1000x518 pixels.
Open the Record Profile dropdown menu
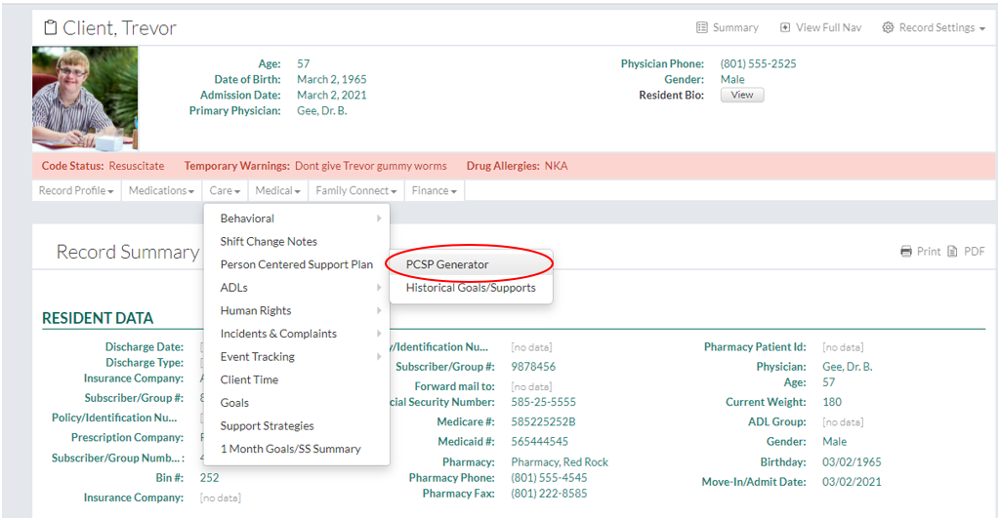pos(76,191)
